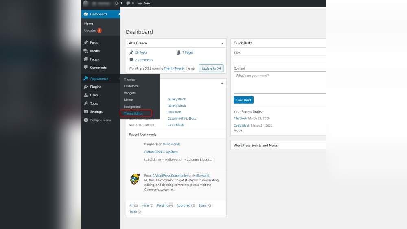Image resolution: width=407 pixels, height=229 pixels.
Task: Collapse the At a Glance widget
Action: coord(222,43)
